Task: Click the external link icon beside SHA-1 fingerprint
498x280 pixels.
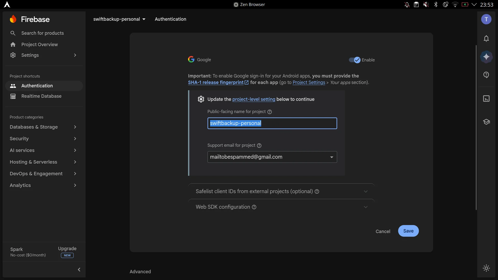Action: coord(247,82)
